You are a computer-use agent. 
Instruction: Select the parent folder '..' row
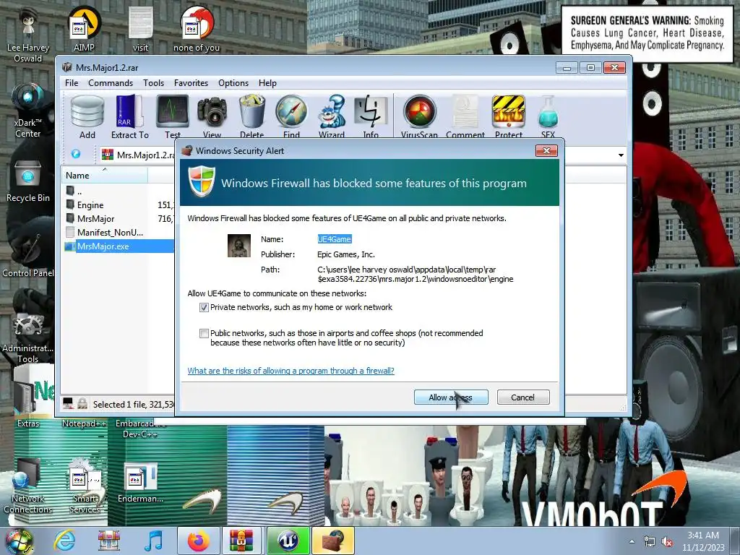click(x=118, y=191)
